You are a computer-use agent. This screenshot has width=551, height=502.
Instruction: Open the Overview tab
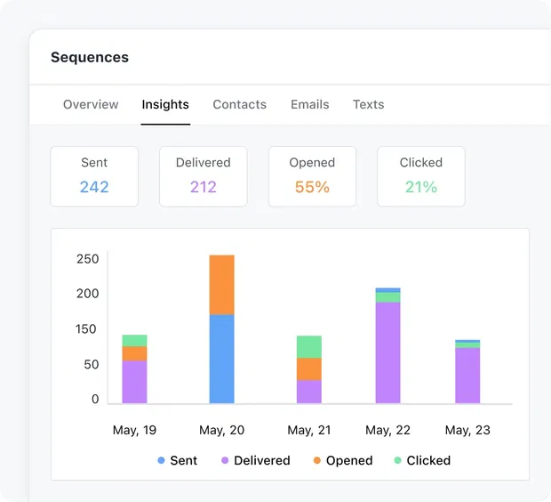pyautogui.click(x=91, y=104)
